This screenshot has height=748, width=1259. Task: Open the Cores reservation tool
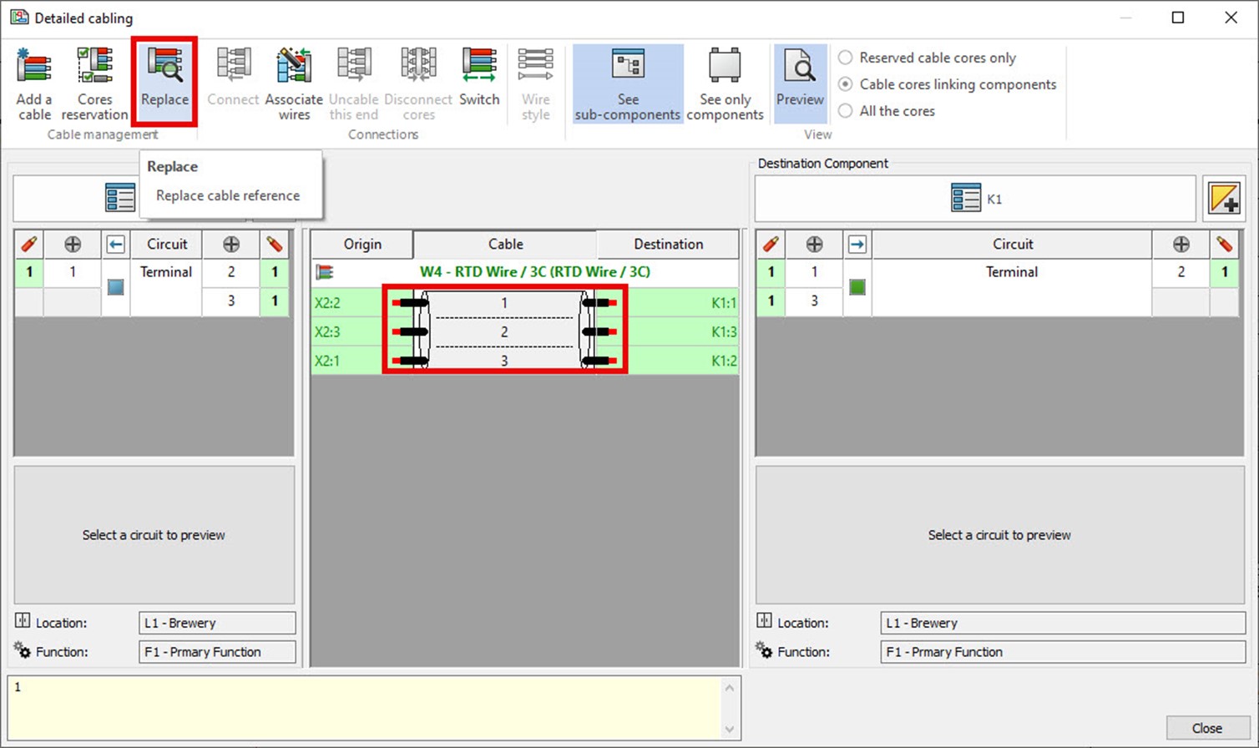(94, 79)
